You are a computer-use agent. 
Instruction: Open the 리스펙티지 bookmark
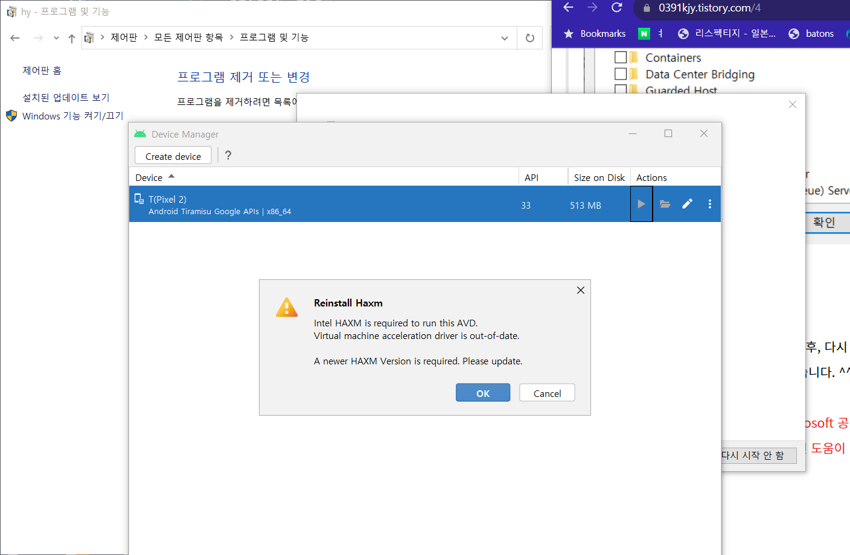coord(727,34)
